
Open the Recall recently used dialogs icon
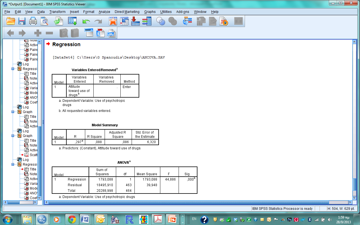pos(72,21)
